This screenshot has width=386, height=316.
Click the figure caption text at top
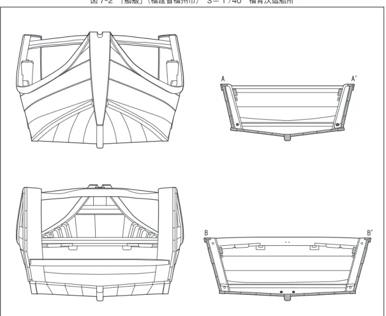192,2
